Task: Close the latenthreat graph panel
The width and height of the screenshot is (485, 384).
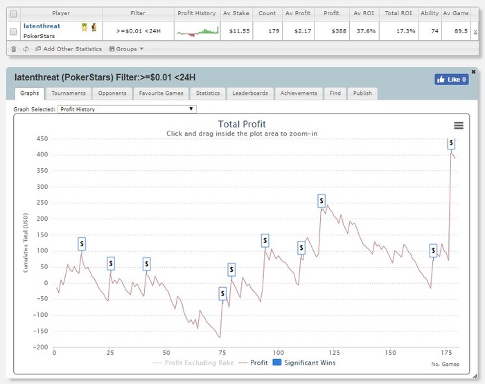Action: click(x=473, y=72)
